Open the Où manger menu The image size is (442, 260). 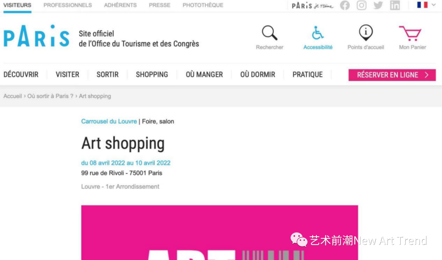pos(204,74)
